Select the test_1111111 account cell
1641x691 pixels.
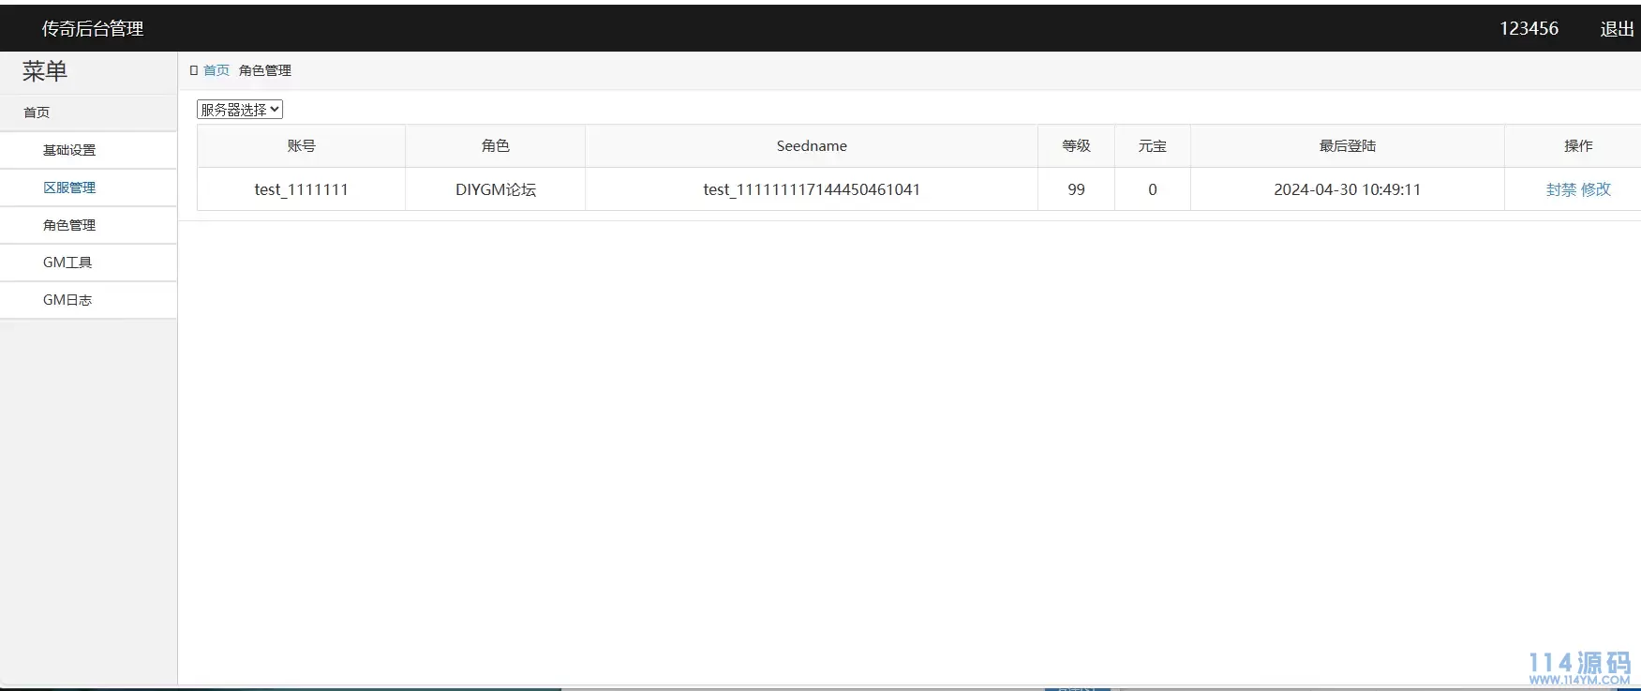click(x=301, y=189)
